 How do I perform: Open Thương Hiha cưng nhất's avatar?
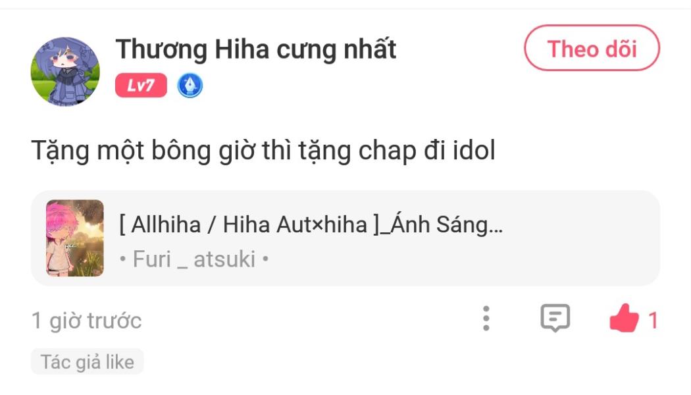pyautogui.click(x=65, y=71)
